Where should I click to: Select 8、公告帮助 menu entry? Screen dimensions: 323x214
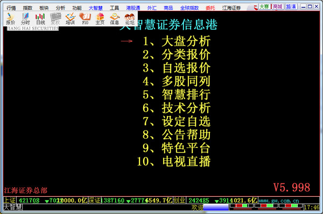point(177,134)
